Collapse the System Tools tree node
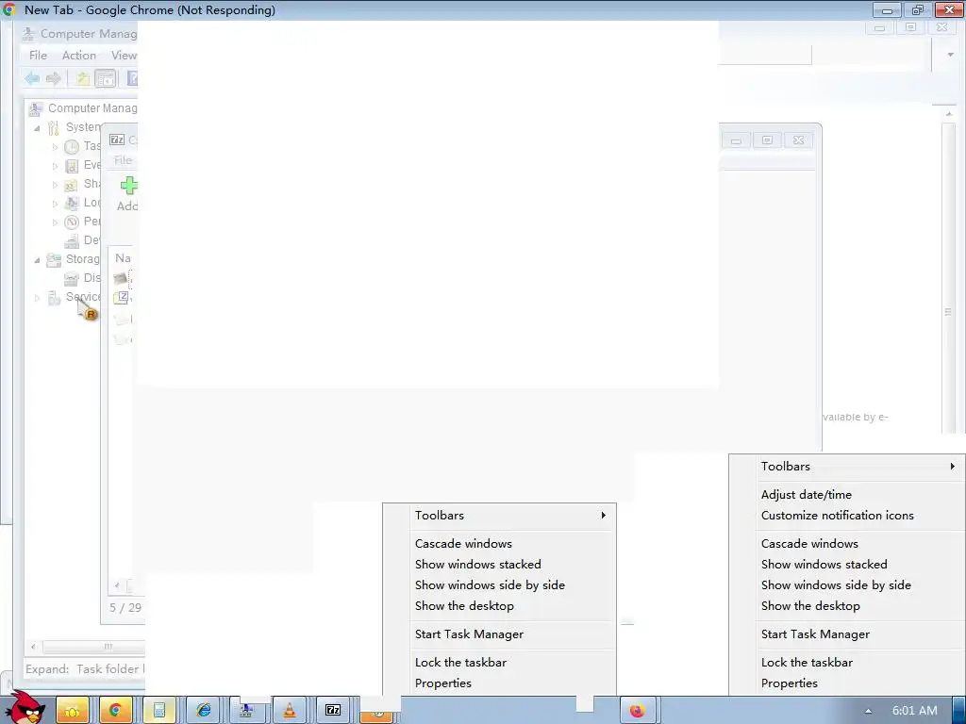Viewport: 966px width, 724px height. 37,128
